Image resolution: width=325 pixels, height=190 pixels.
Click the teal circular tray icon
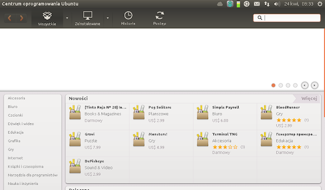[230, 4]
